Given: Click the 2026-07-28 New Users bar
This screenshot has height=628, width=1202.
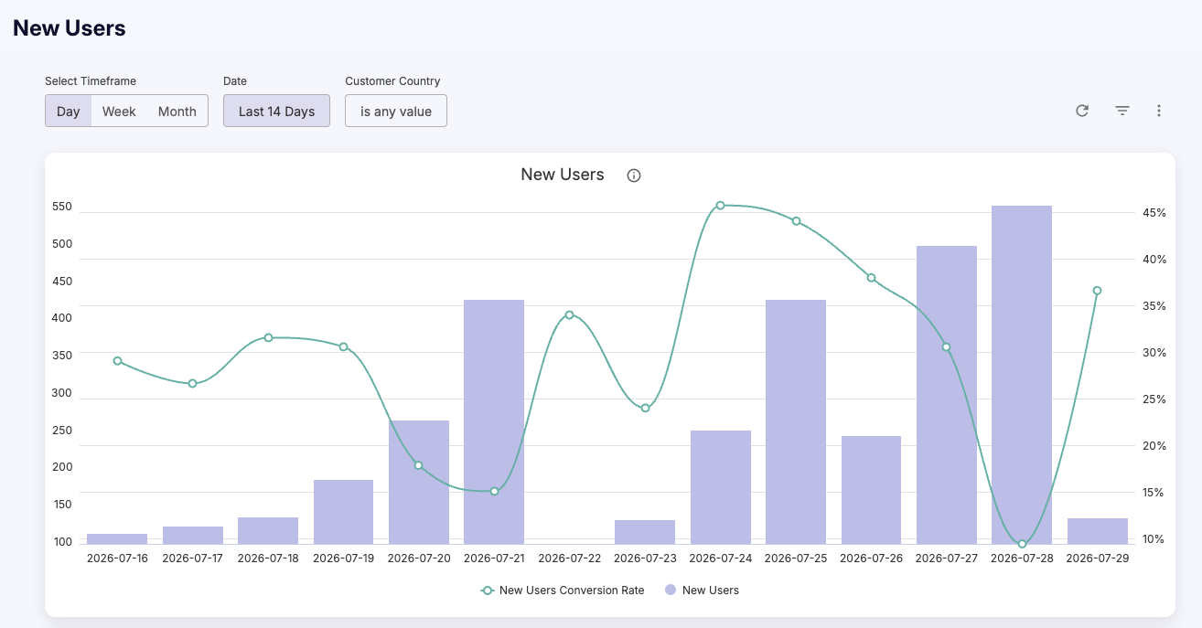Looking at the screenshot, I should click(1022, 375).
